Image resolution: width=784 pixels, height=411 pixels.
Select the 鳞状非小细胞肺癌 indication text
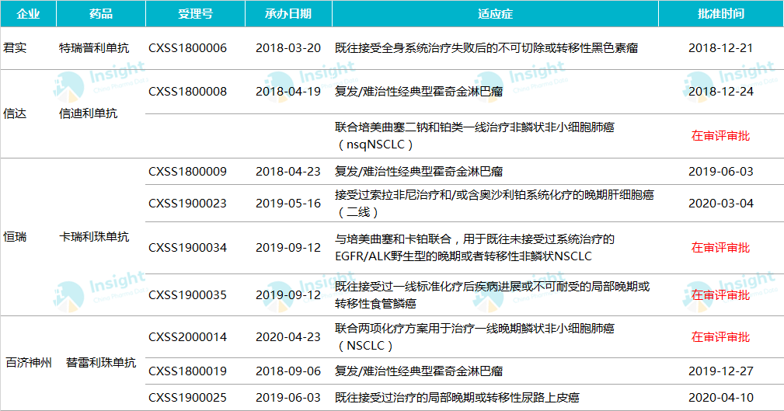[x=475, y=337]
